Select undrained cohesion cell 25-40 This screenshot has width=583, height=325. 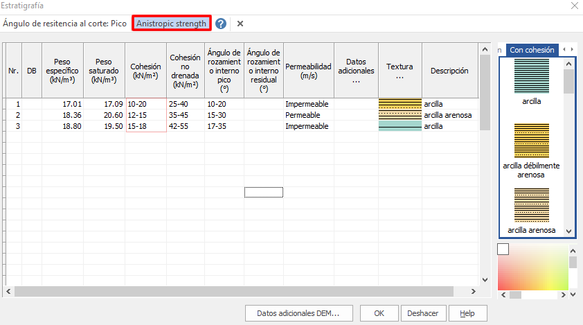185,104
